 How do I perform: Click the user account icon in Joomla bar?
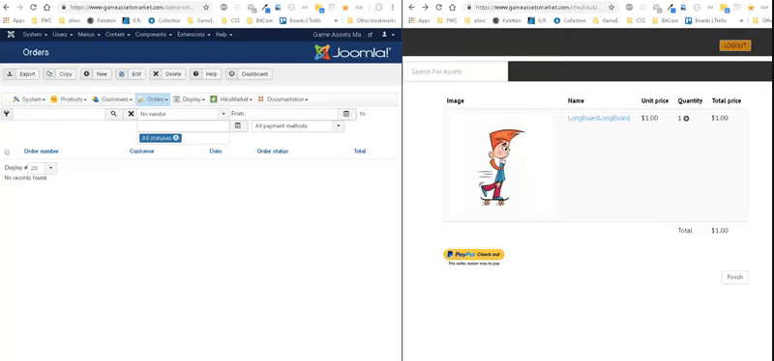384,35
